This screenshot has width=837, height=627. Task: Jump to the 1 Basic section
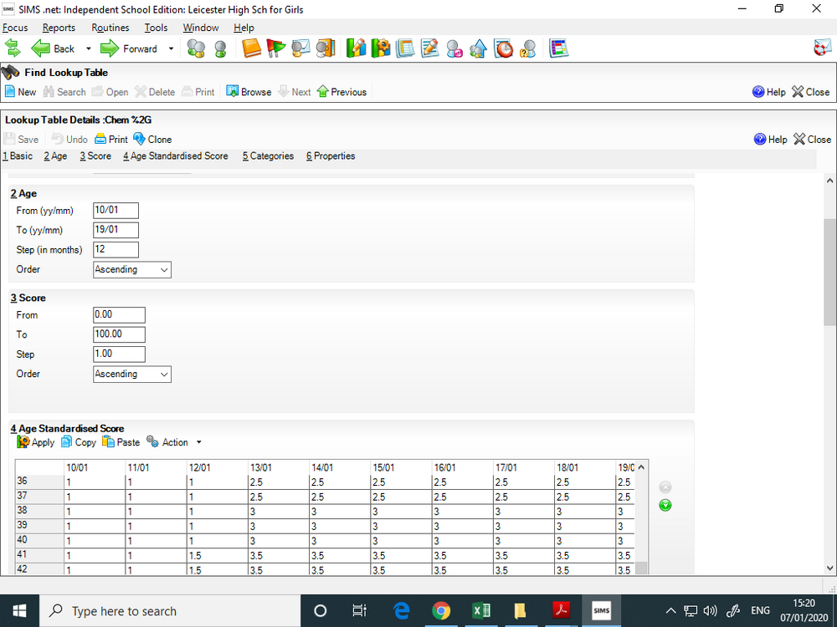point(18,156)
